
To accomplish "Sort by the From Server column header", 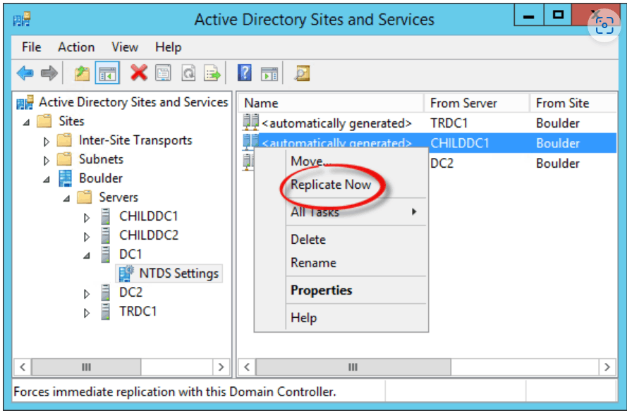I will click(x=477, y=103).
